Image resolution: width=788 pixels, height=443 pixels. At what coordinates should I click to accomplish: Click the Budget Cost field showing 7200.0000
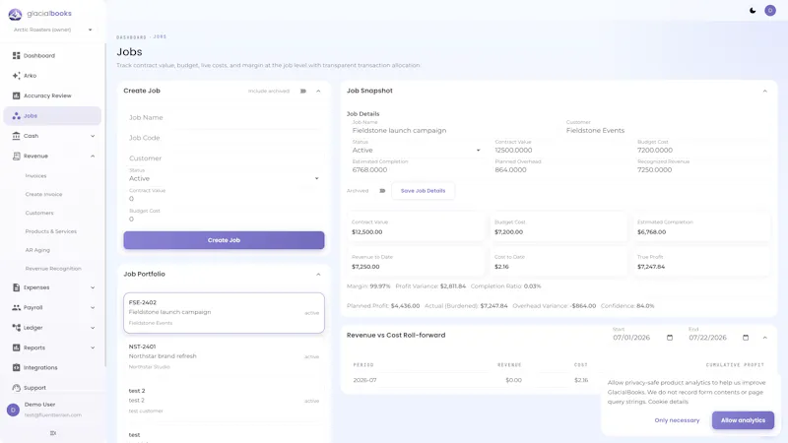(701, 148)
